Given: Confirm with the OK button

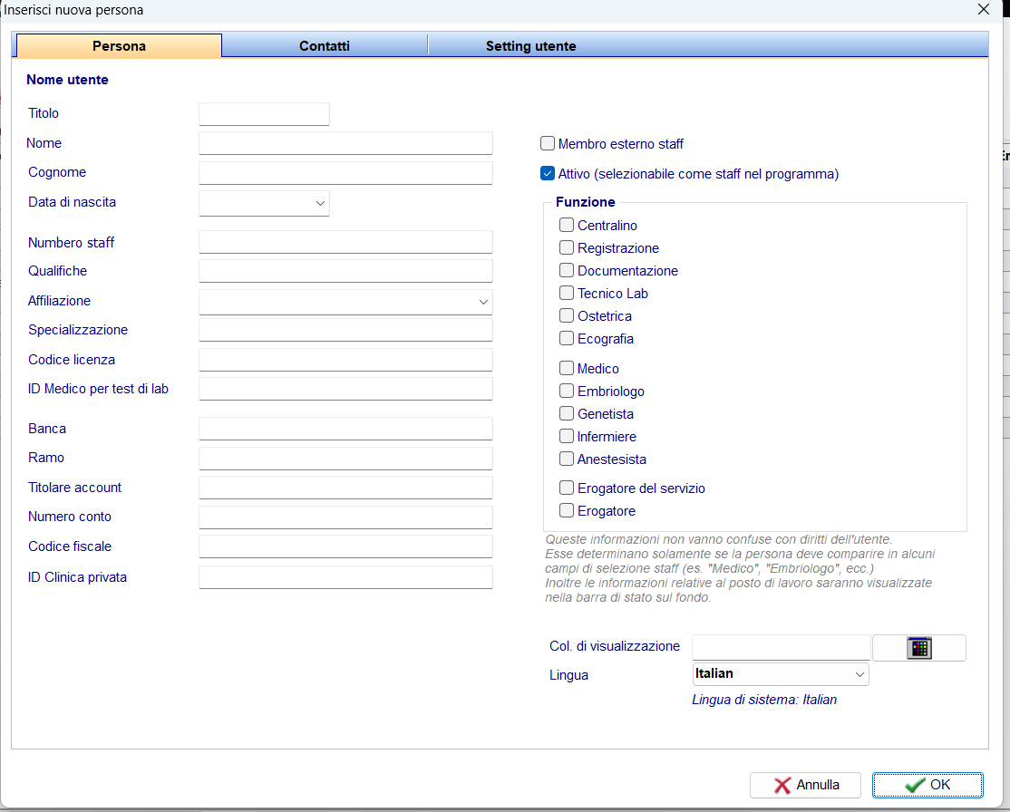Looking at the screenshot, I should coord(927,785).
